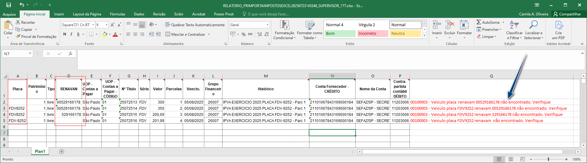Open the font size dropdown
Viewport: 587px width, 163px height.
click(107, 25)
